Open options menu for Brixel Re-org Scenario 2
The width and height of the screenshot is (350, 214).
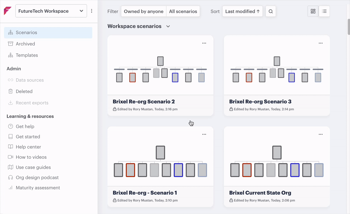pyautogui.click(x=204, y=43)
